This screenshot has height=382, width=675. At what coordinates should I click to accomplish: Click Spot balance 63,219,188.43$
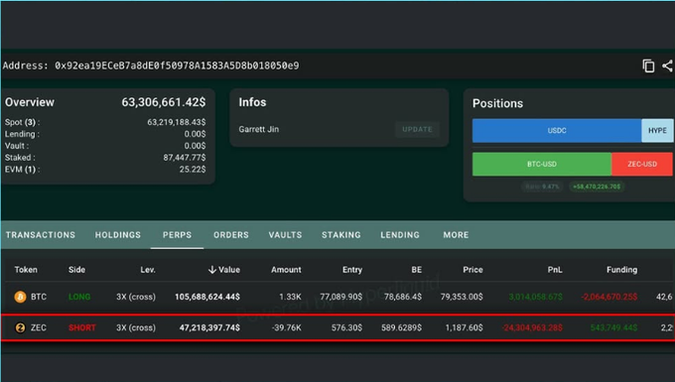click(x=177, y=122)
